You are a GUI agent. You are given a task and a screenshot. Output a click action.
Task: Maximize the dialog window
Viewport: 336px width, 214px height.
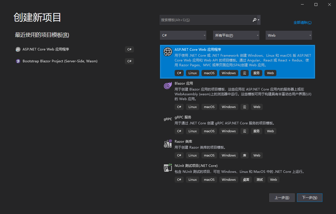tap(316, 5)
